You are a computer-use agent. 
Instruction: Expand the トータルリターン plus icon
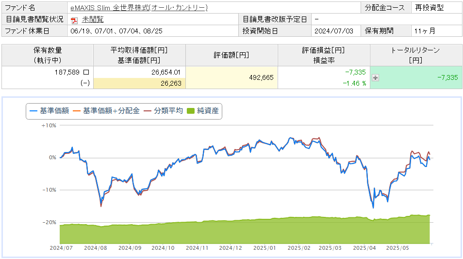[375, 78]
